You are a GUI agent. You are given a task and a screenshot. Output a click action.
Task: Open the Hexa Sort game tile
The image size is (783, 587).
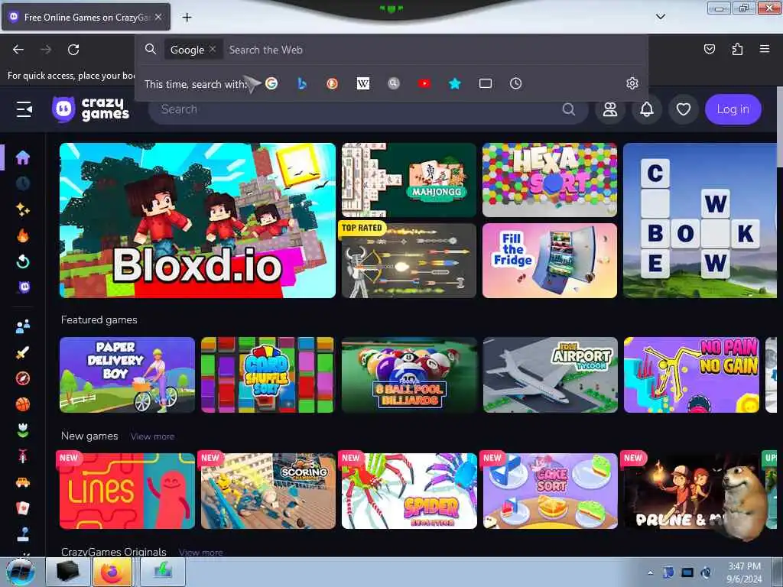[x=550, y=180]
